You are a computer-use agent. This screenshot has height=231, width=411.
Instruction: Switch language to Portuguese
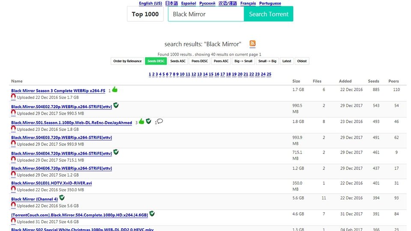[x=270, y=3]
